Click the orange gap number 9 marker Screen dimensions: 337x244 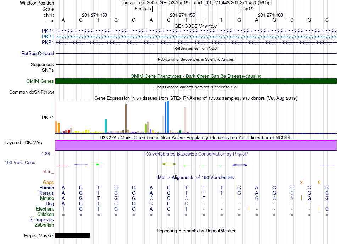tap(319, 183)
